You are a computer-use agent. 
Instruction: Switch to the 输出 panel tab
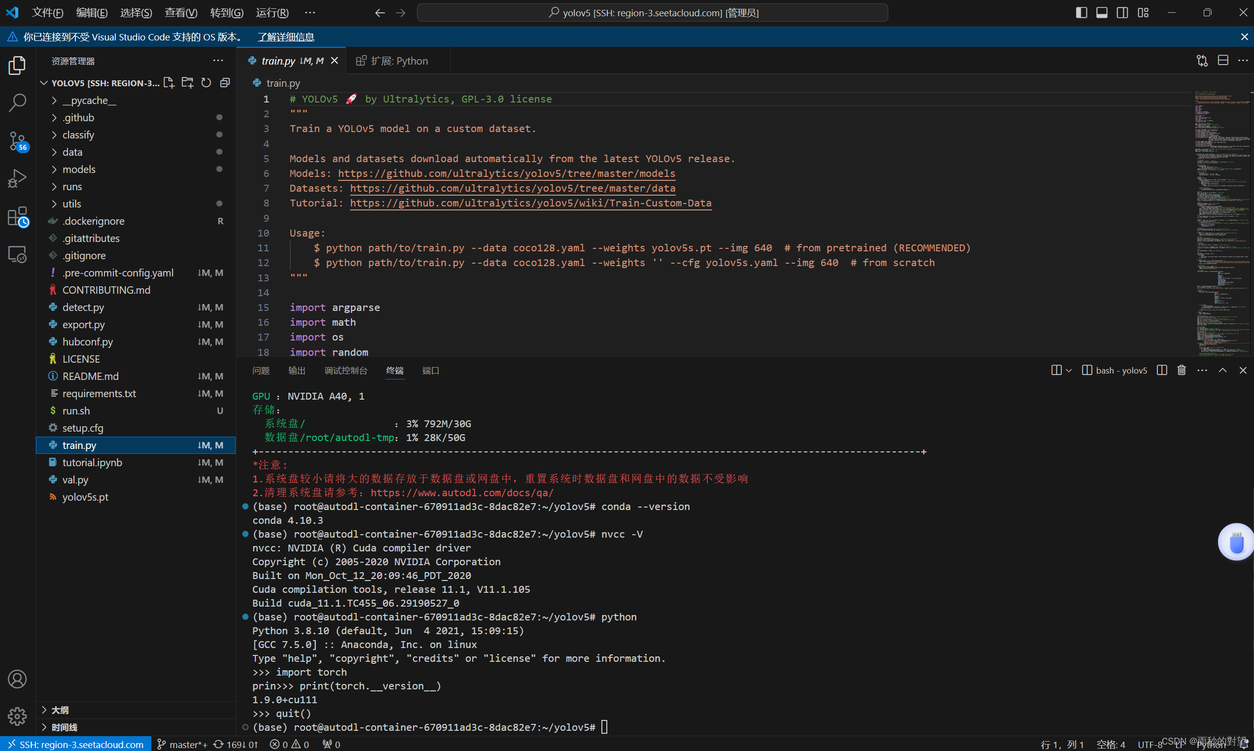click(x=297, y=370)
